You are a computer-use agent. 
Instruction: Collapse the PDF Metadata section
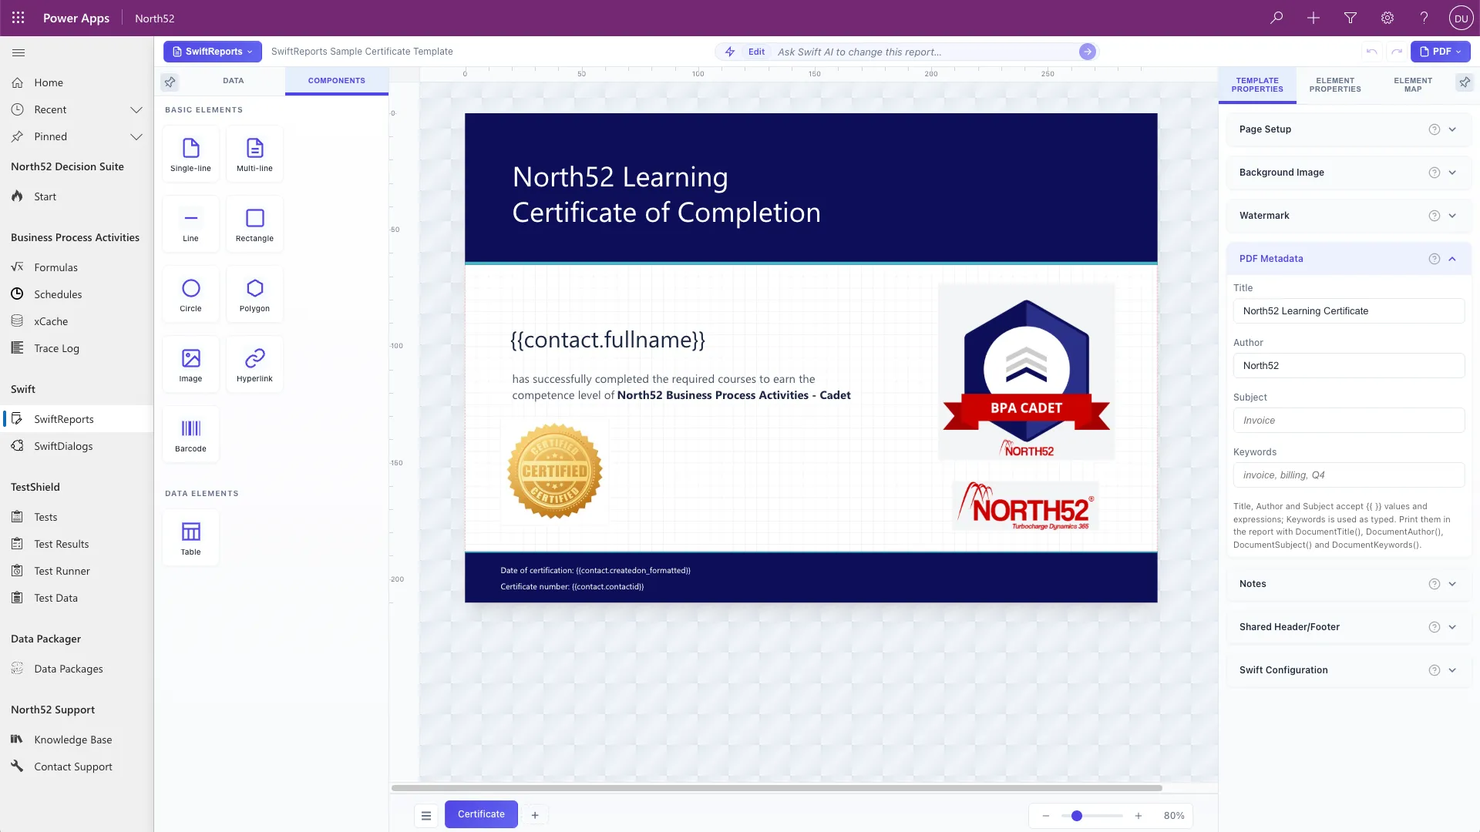click(1452, 259)
